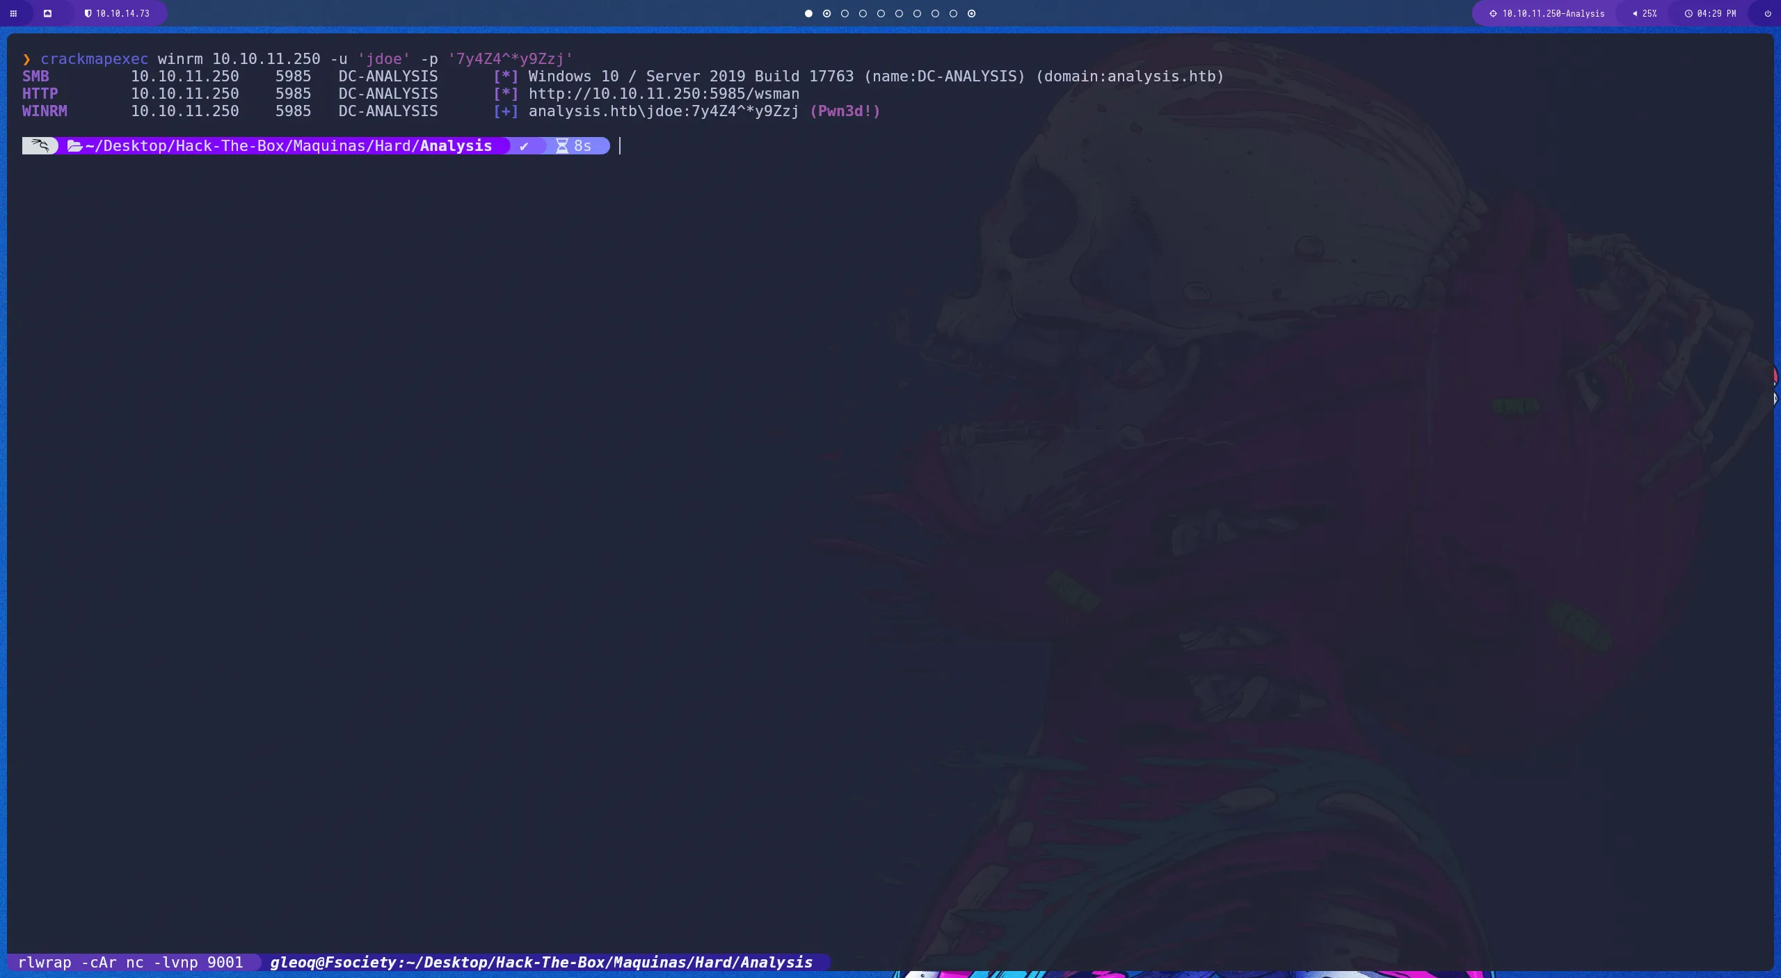Select the currently filled workspace dot
Screen dimensions: 1781x978
[808, 13]
